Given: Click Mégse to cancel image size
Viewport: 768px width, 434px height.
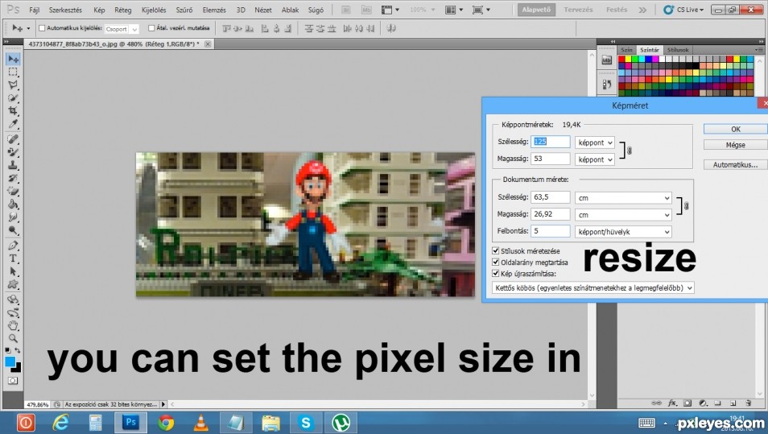Looking at the screenshot, I should click(x=736, y=145).
